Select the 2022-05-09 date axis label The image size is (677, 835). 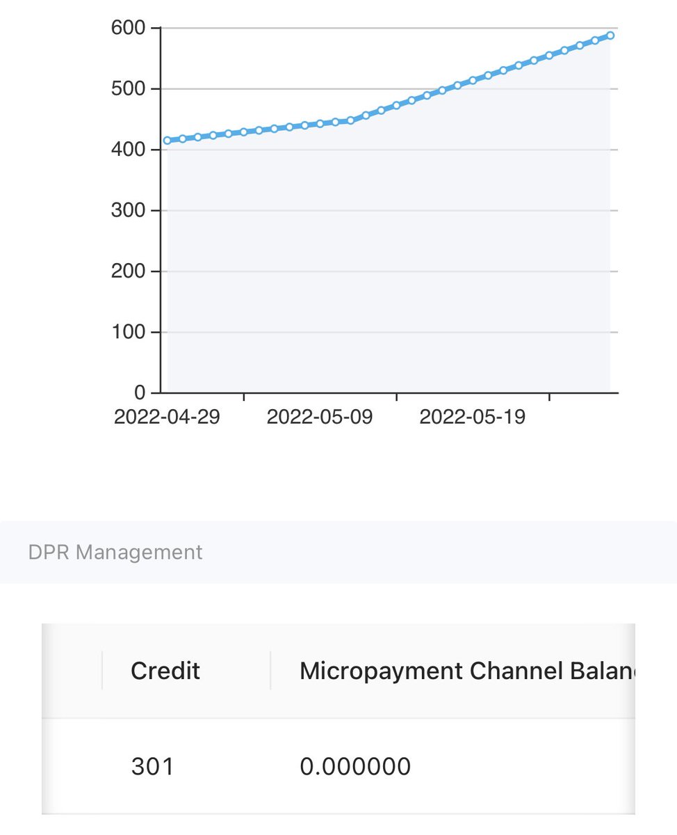point(320,417)
